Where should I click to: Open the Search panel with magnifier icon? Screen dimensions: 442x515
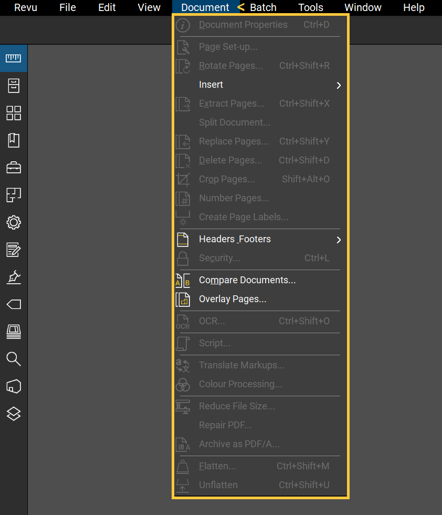pyautogui.click(x=13, y=359)
